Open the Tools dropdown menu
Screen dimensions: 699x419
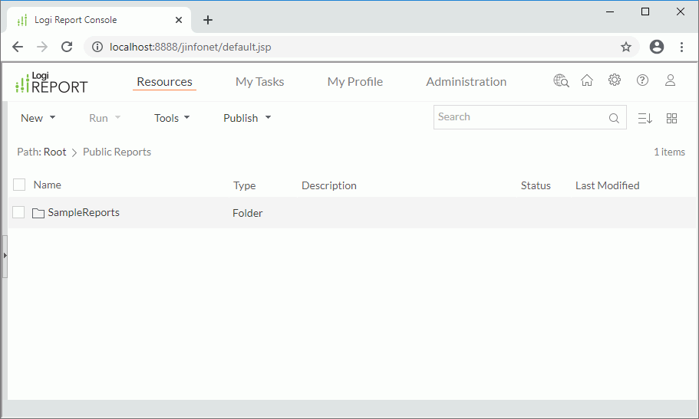coord(172,118)
